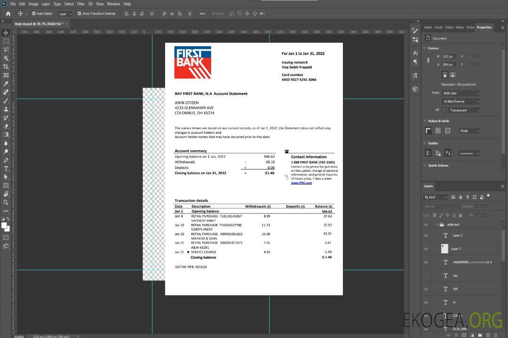Open the Character panel icon

(x=415, y=53)
